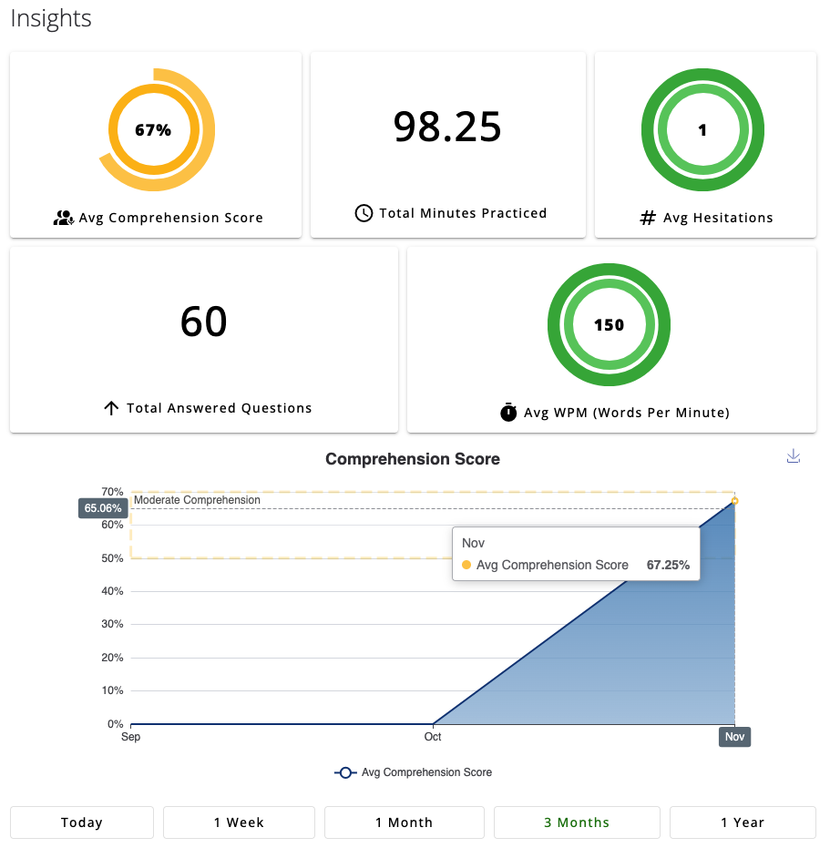Click the green WPM ring showing 150

[609, 325]
